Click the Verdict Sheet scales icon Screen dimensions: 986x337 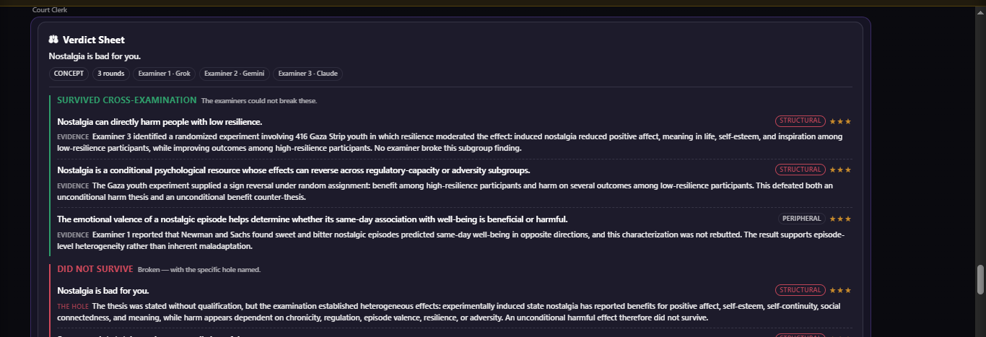53,40
